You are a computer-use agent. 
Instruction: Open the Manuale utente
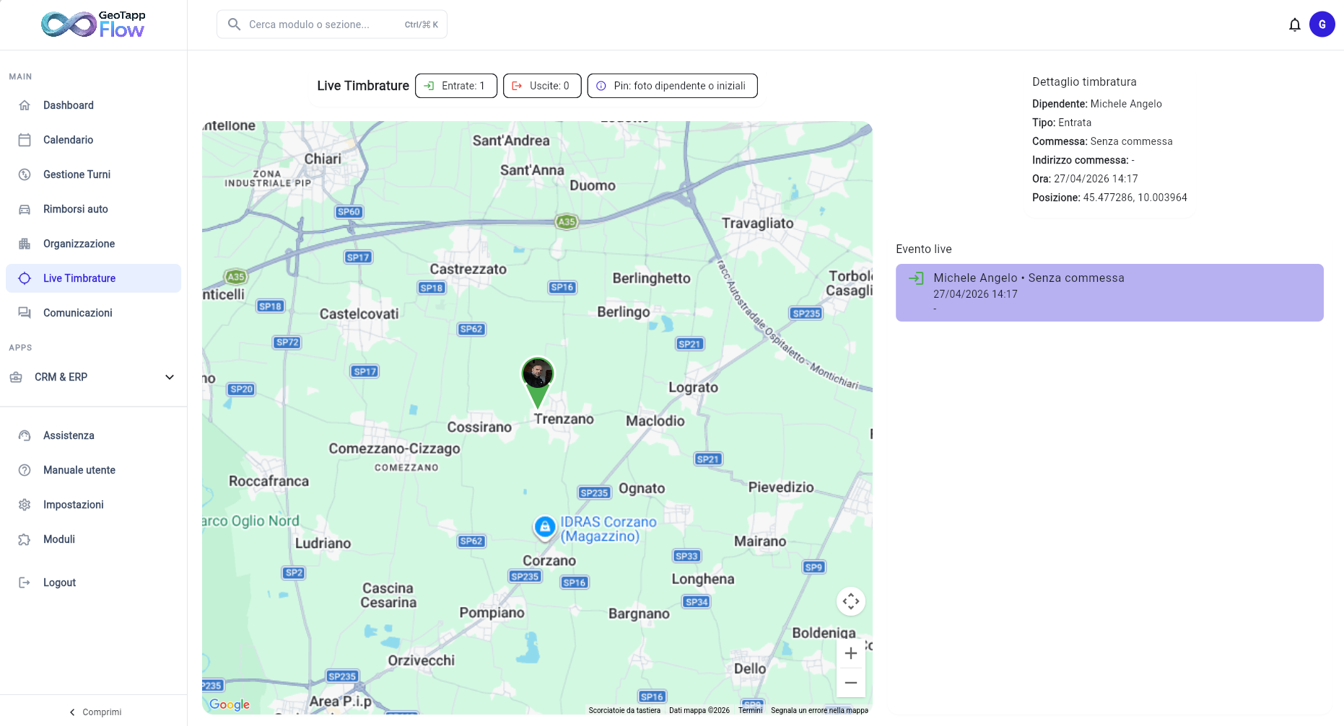coord(79,470)
